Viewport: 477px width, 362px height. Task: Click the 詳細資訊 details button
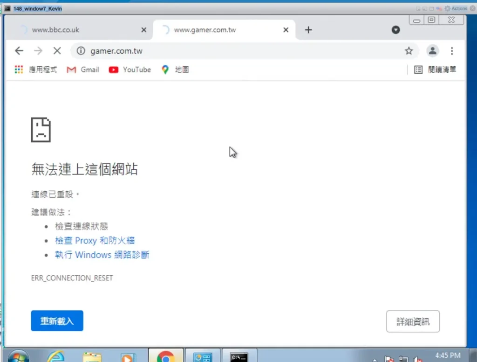pos(413,321)
